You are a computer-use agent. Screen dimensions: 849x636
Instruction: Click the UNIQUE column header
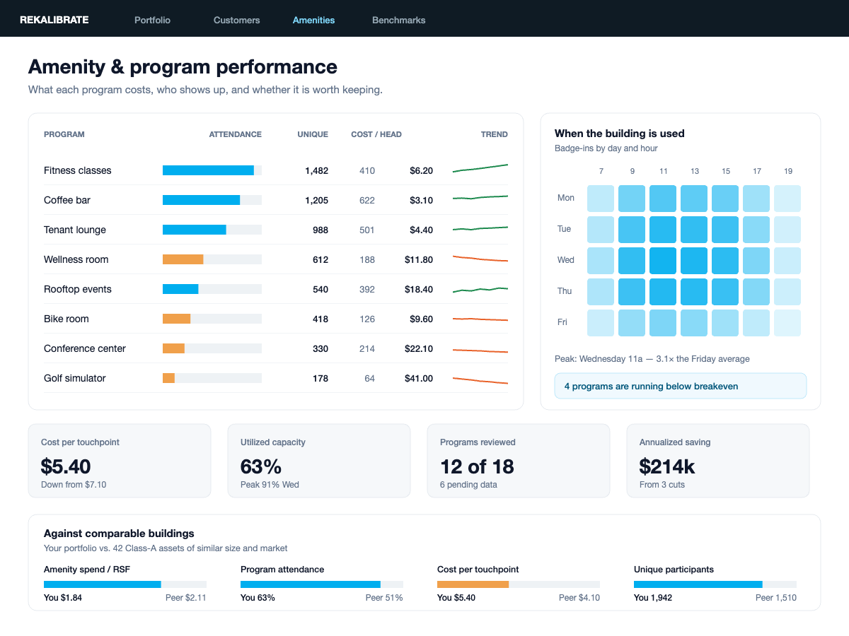click(x=313, y=134)
